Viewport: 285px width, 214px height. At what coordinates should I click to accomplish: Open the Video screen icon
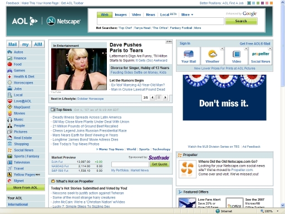237,54
